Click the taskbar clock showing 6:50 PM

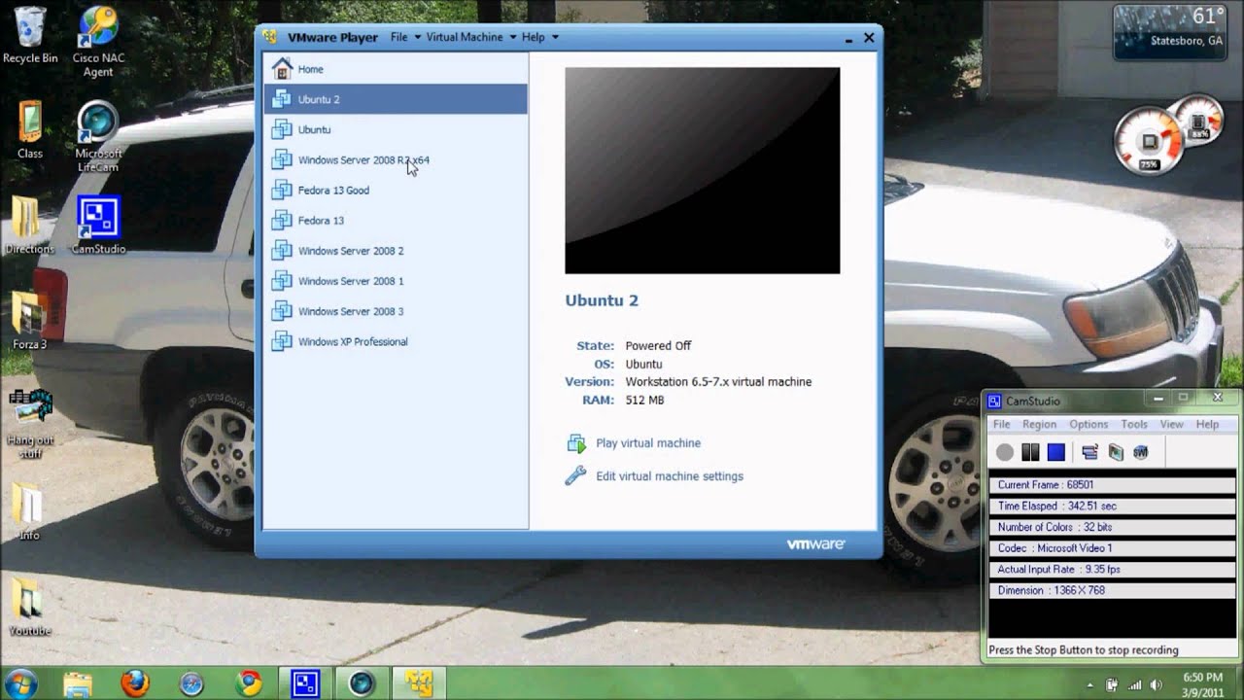(x=1202, y=684)
